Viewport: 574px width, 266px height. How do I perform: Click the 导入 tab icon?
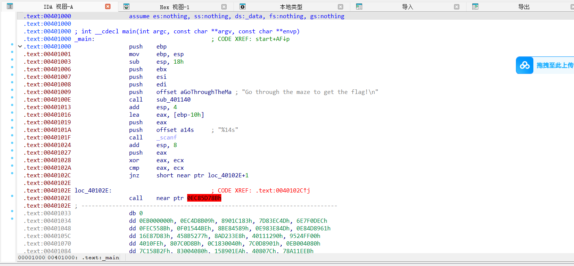[x=359, y=6]
